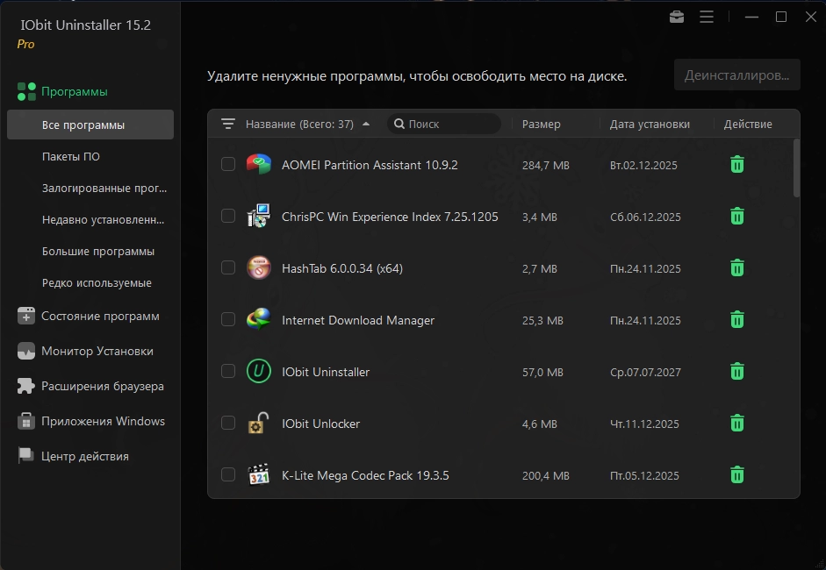The height and width of the screenshot is (570, 826).
Task: Click trash icon for AOMEI Partition Assistant
Action: pos(737,164)
